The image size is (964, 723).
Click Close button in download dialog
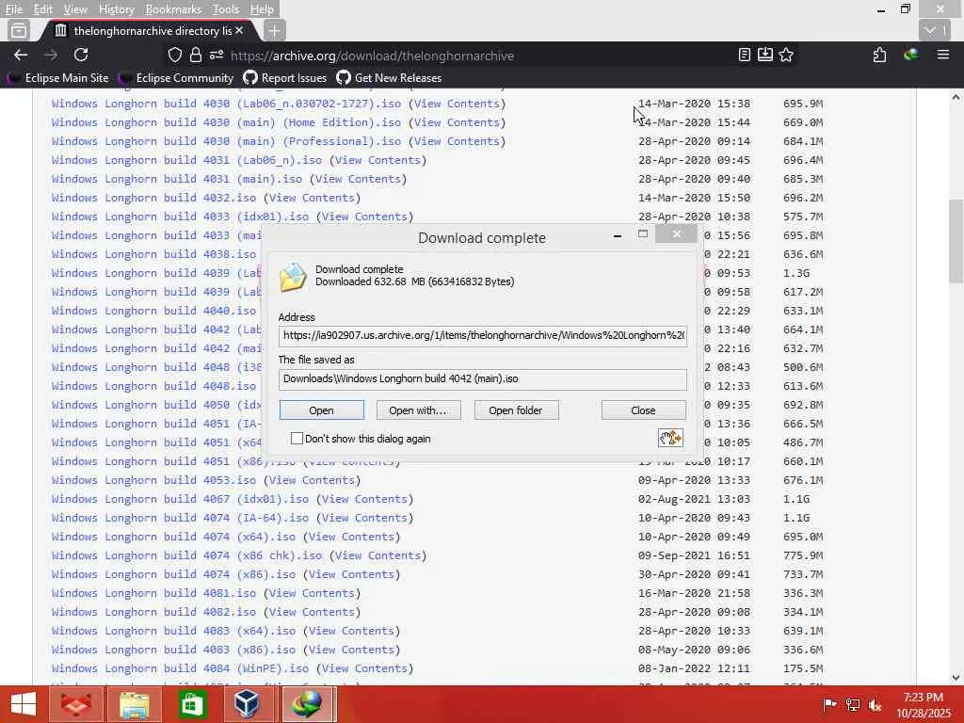pos(643,410)
